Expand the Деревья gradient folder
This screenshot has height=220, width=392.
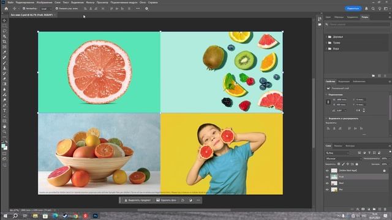coord(326,37)
